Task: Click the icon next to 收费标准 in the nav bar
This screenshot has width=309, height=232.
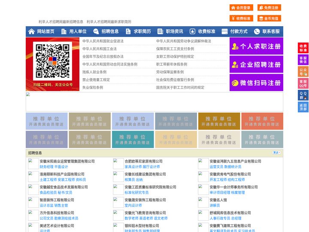Action: coord(192,31)
